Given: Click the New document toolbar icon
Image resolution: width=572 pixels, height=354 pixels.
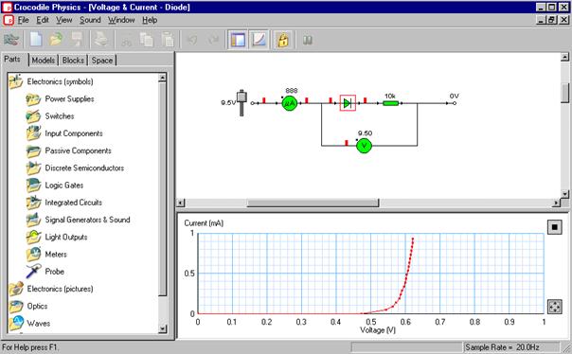Looking at the screenshot, I should coord(36,40).
